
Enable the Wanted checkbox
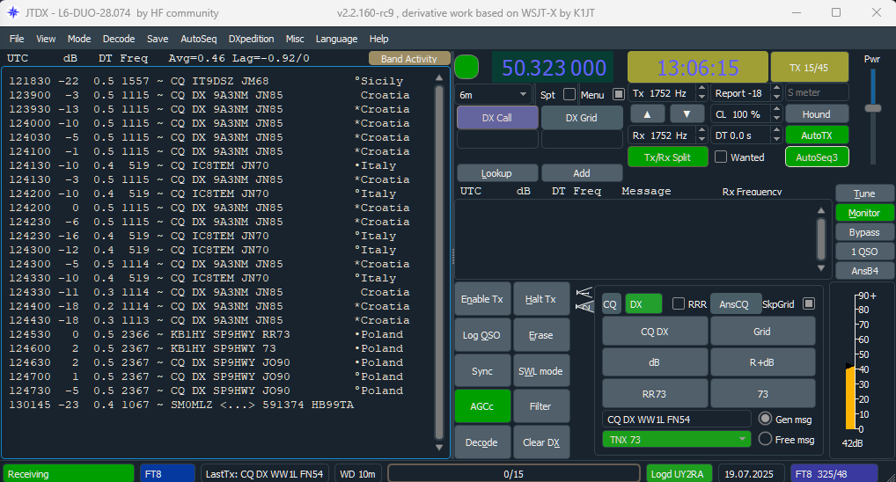coord(721,157)
